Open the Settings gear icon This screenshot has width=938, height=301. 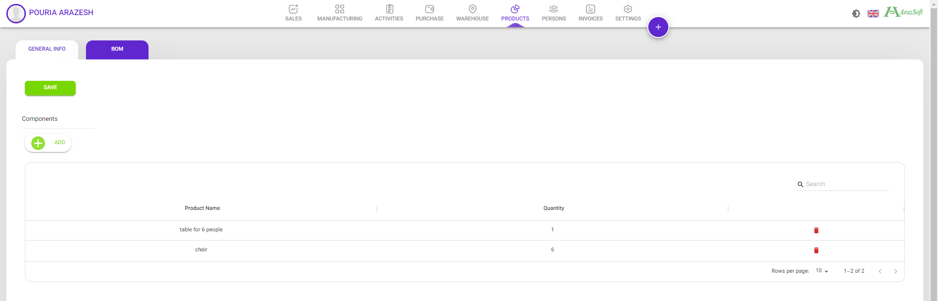click(x=628, y=9)
